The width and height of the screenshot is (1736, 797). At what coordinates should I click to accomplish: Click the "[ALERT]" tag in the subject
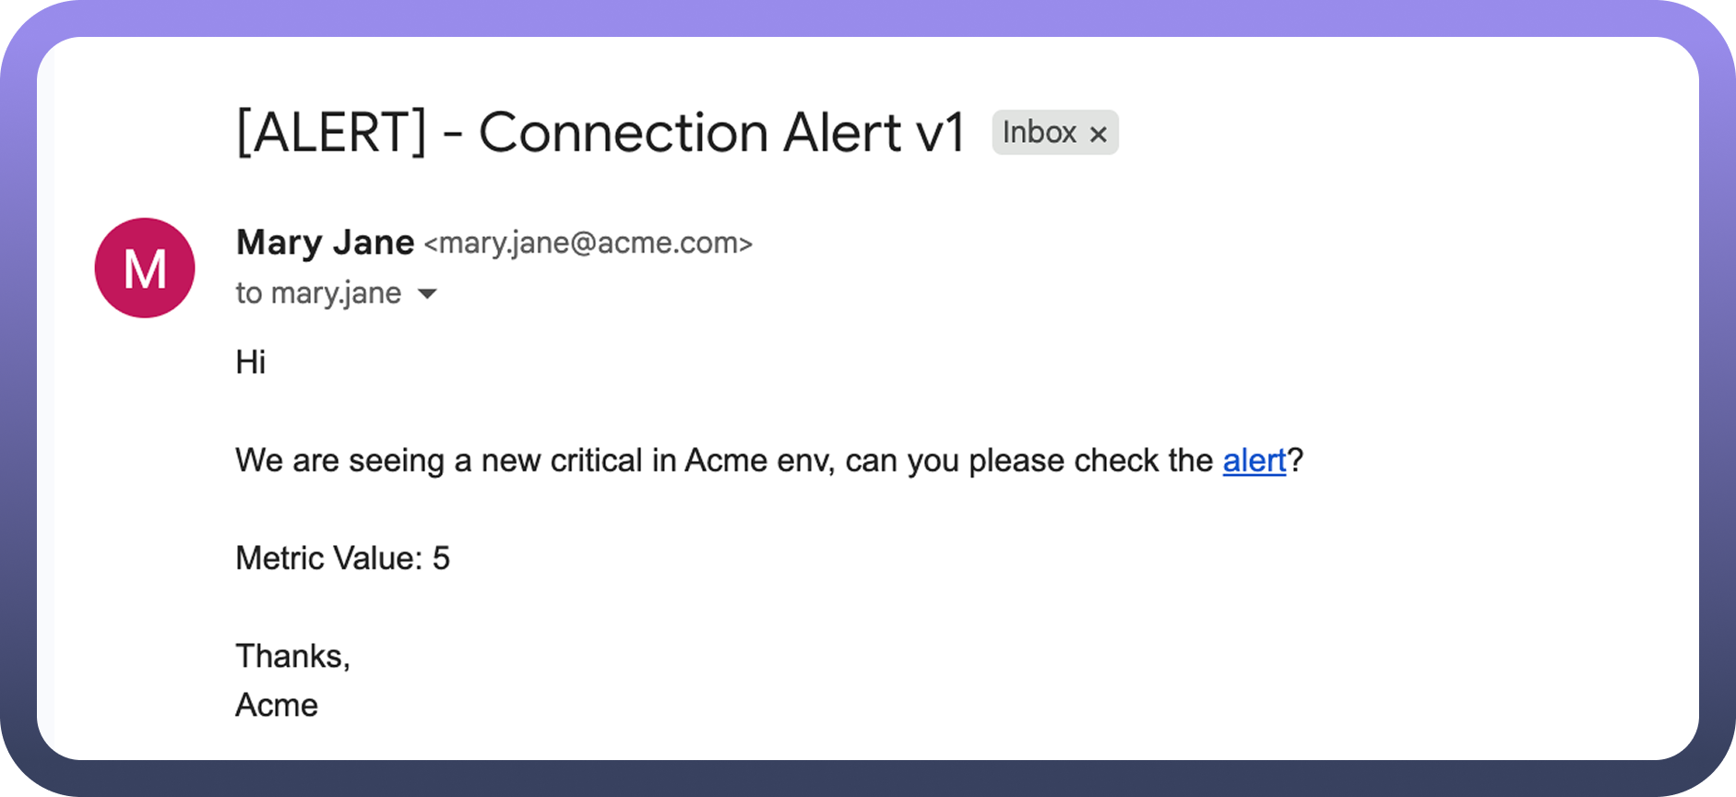coord(332,132)
